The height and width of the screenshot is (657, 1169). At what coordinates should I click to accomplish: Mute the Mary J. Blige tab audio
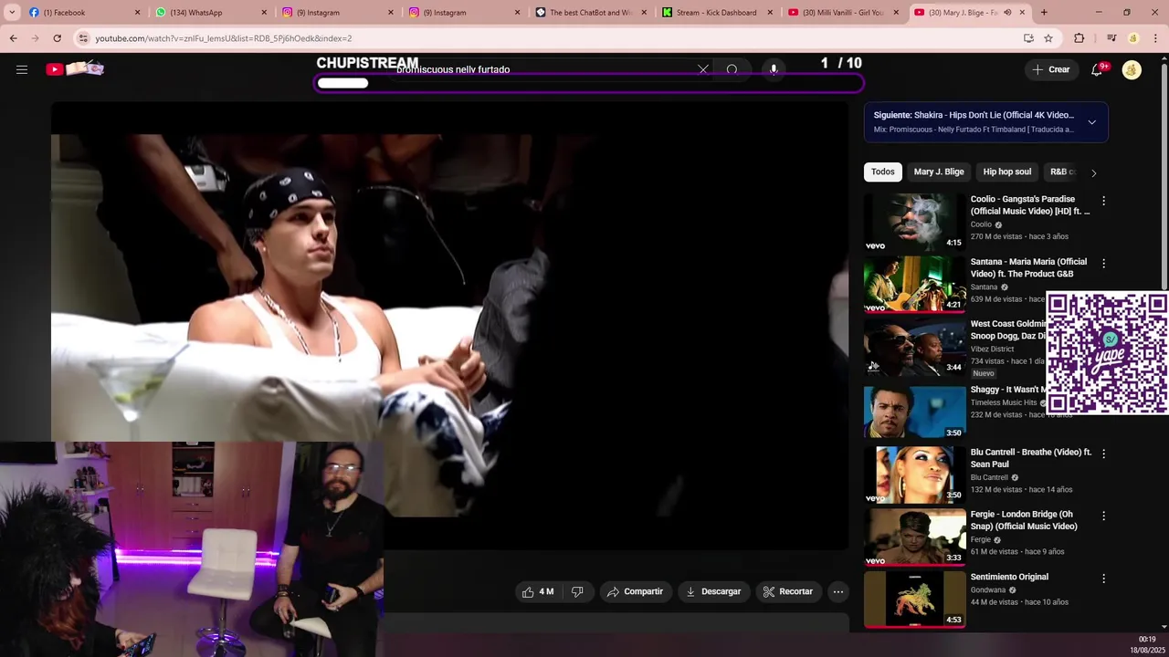pos(1007,13)
